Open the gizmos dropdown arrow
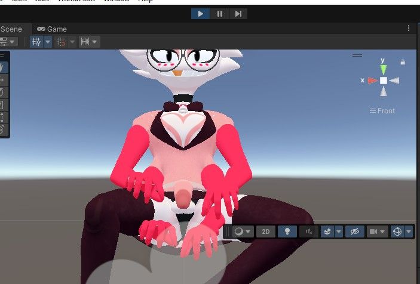 (x=409, y=231)
